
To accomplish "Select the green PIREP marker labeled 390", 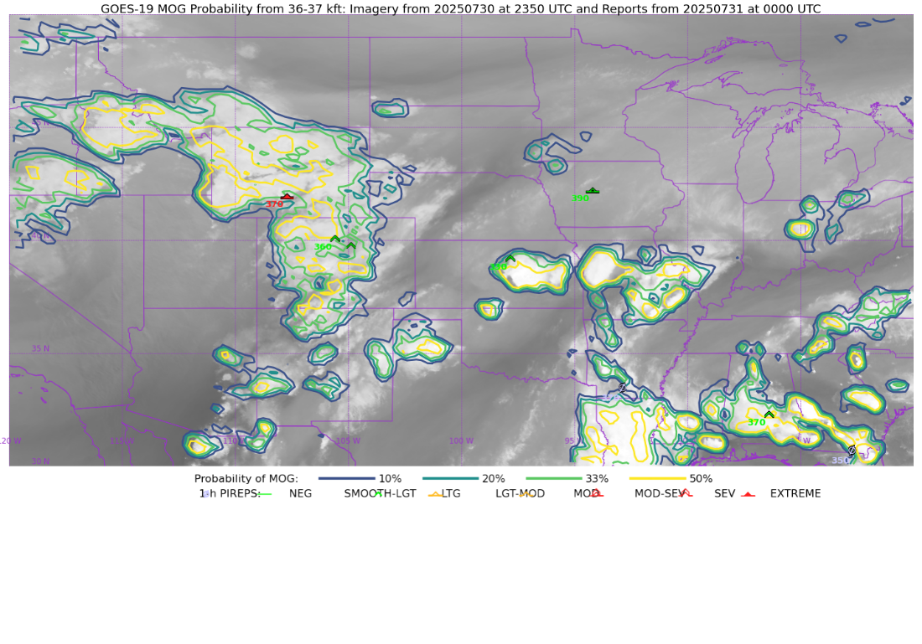I will (593, 191).
